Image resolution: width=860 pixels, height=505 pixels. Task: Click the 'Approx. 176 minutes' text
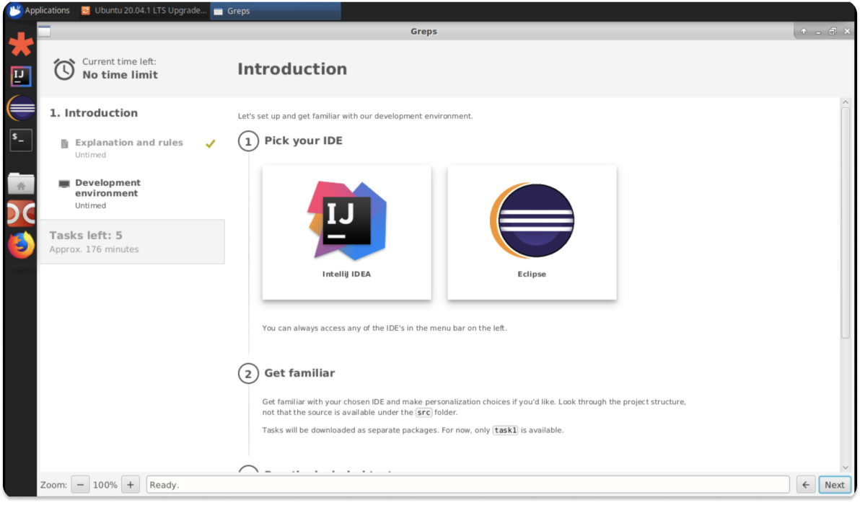95,249
